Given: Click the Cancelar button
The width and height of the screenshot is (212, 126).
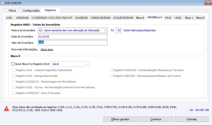Looking at the screenshot, I should point(191,119).
